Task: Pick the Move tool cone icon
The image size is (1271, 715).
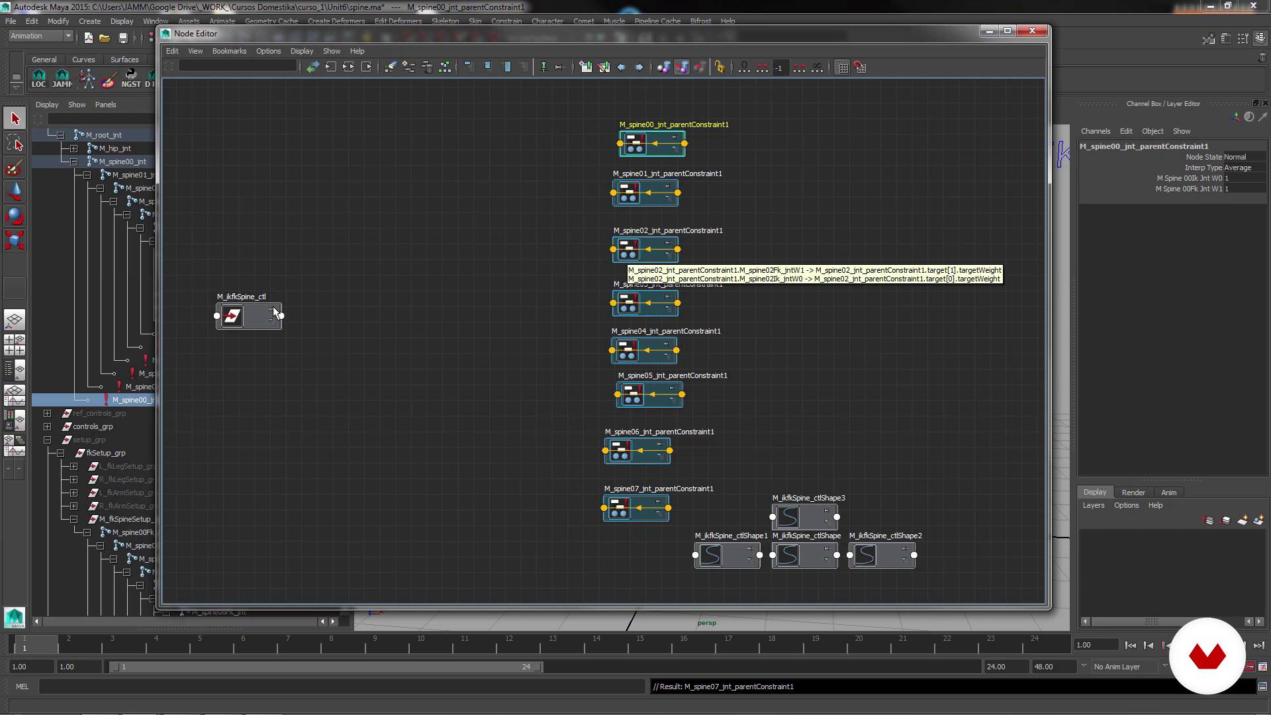Action: [x=15, y=192]
